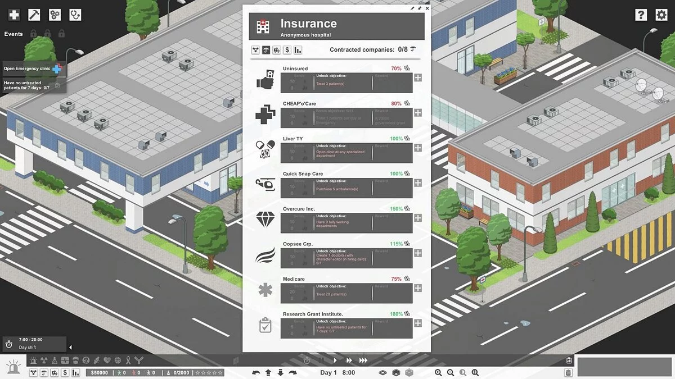675x379 pixels.
Task: Click the star rating control in status bar
Action: (x=209, y=372)
